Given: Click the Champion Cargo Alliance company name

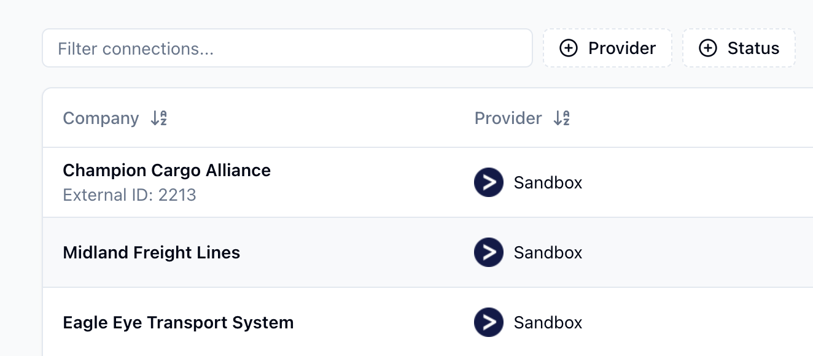Looking at the screenshot, I should pos(167,170).
